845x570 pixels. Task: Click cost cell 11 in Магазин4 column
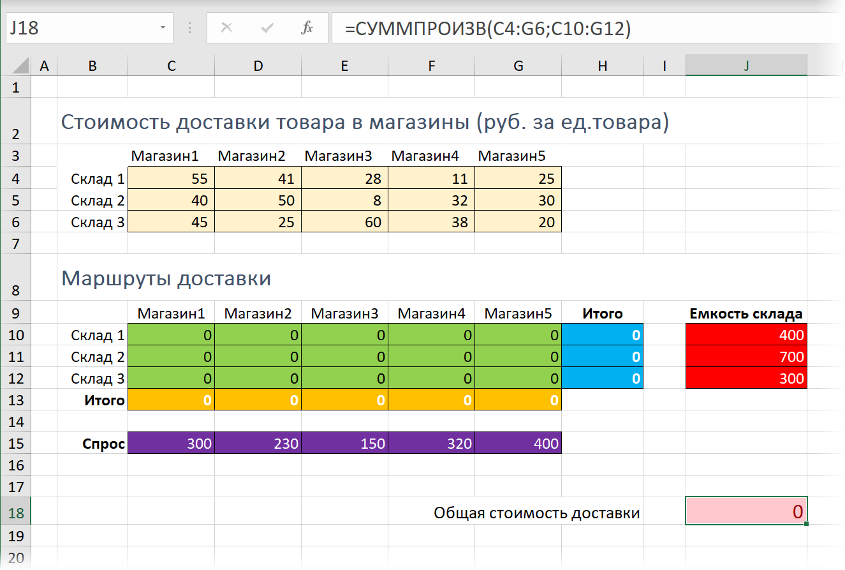pyautogui.click(x=431, y=179)
